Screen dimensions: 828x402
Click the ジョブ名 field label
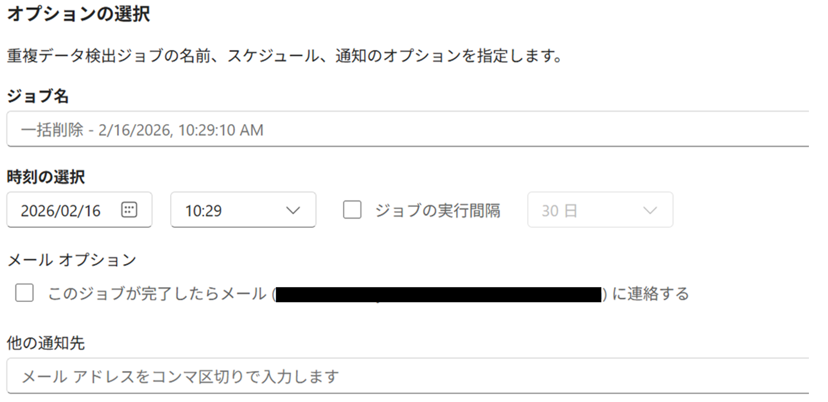pyautogui.click(x=38, y=96)
